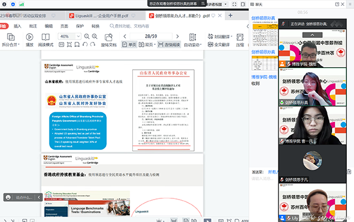Open the 编辑 ribbon tab
This screenshot has height=222, width=354.
(x=49, y=26)
